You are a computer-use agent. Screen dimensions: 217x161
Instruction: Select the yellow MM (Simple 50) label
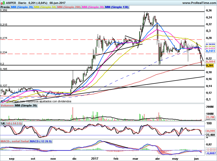pos(45,7)
